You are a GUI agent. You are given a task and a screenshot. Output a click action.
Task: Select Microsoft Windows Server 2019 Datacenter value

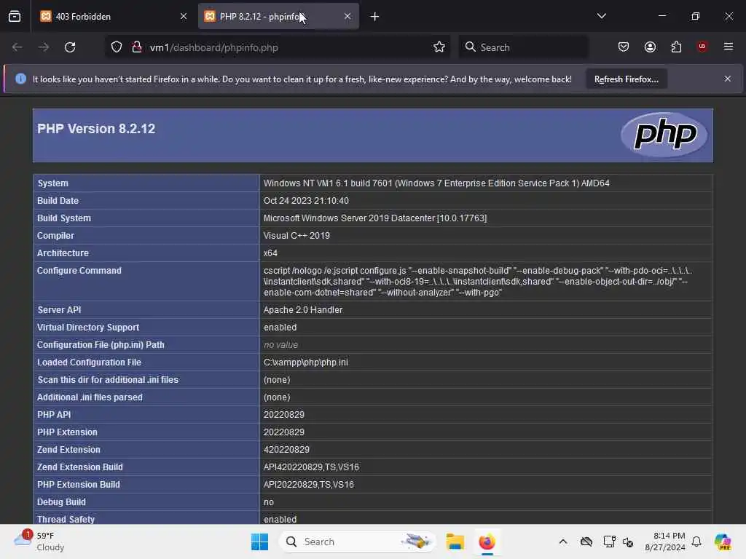coord(375,218)
